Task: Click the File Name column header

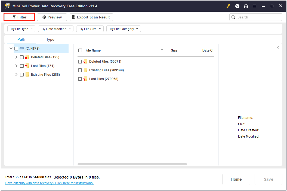Action: (93, 50)
